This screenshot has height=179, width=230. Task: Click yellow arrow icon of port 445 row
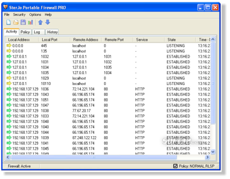tap(9, 45)
